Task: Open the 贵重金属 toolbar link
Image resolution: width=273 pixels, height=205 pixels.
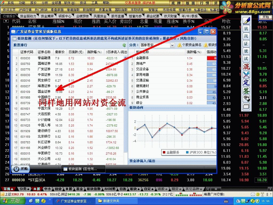Action: [105, 10]
